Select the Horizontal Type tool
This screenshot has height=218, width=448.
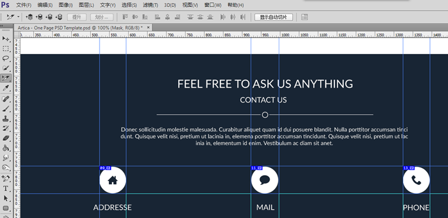(6, 188)
